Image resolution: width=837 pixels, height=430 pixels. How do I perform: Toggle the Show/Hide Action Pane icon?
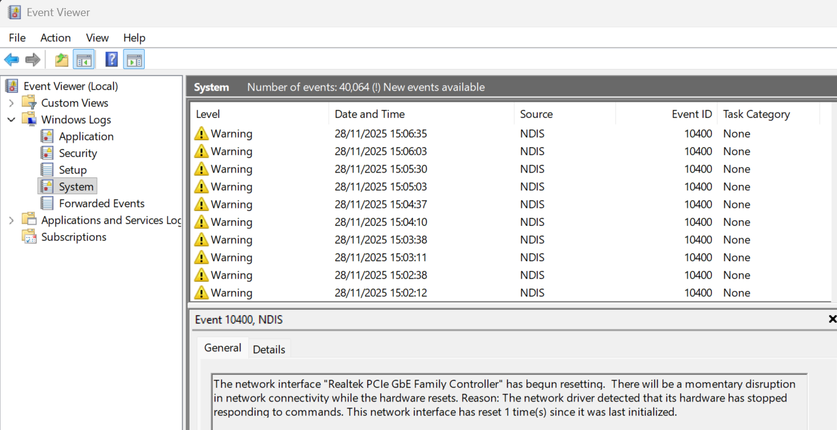point(133,60)
